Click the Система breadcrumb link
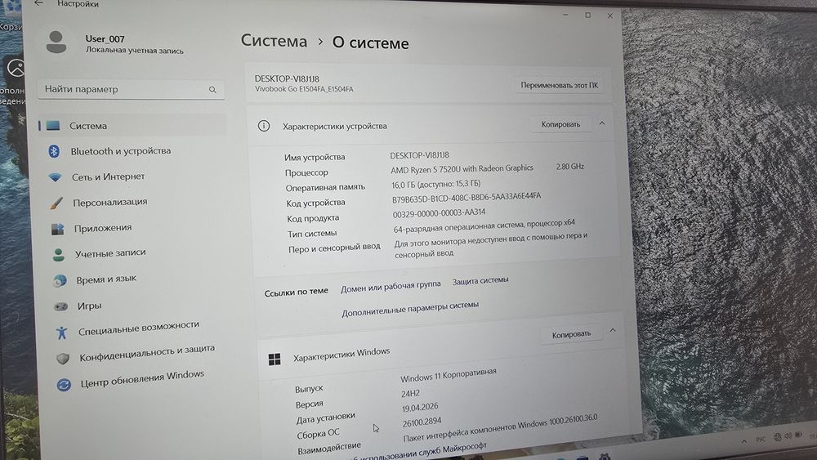Image resolution: width=817 pixels, height=460 pixels. click(x=274, y=41)
